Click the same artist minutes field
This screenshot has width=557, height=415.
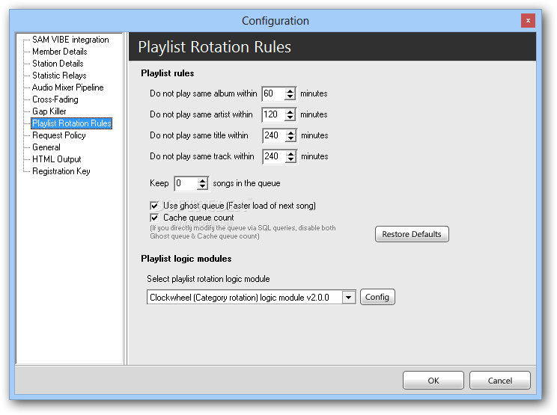click(273, 114)
